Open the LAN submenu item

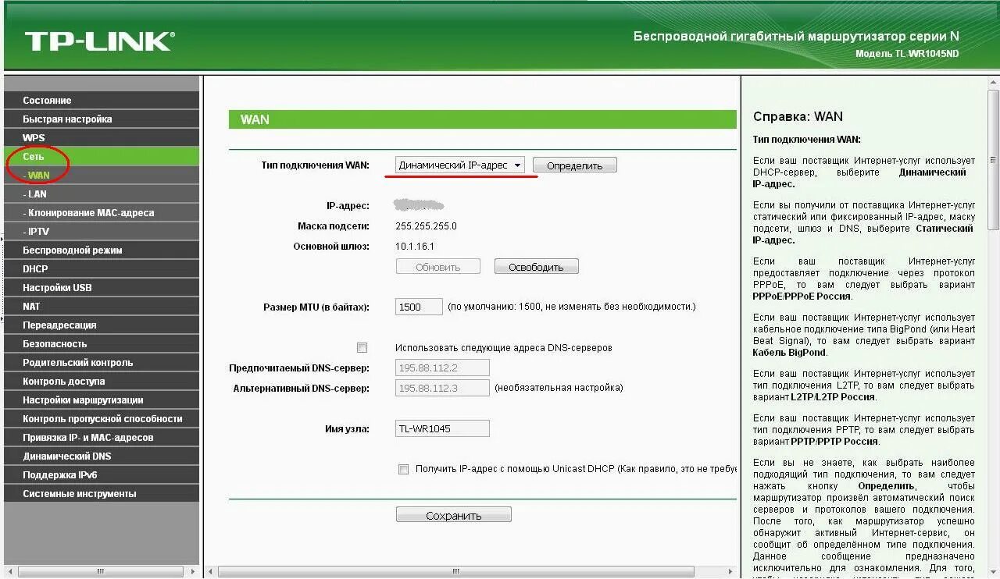pos(102,194)
